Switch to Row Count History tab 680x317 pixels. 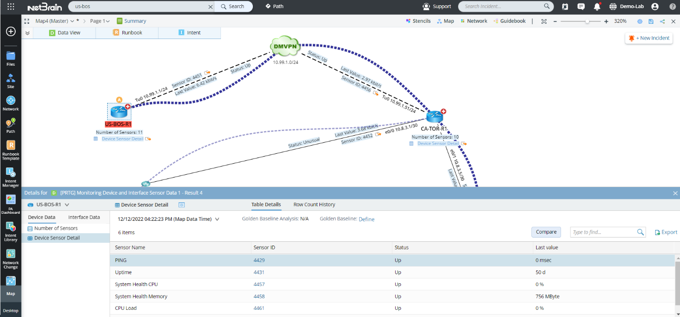coord(314,205)
